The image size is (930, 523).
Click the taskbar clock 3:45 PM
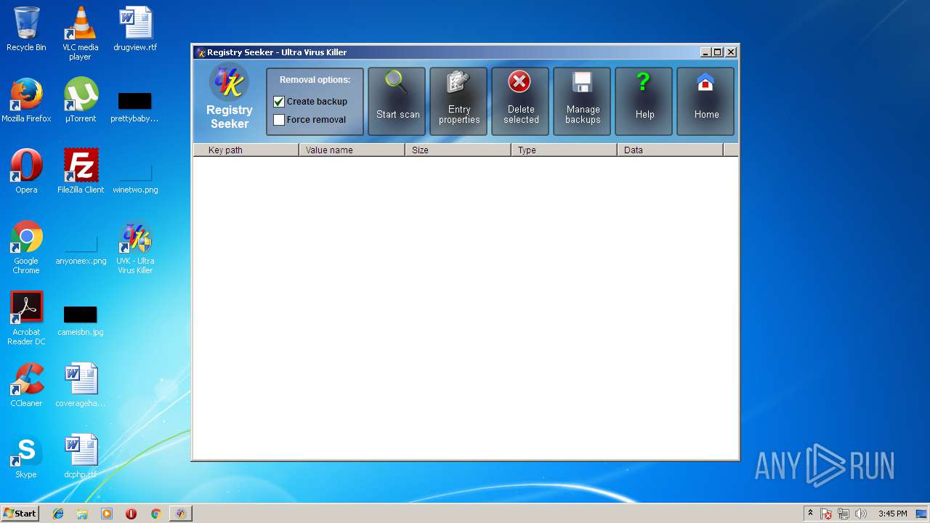[892, 514]
